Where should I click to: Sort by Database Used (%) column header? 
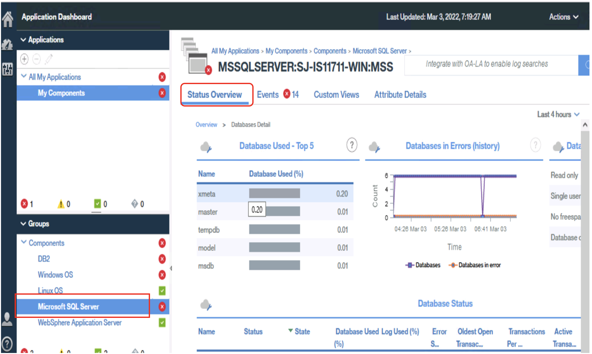tap(276, 174)
